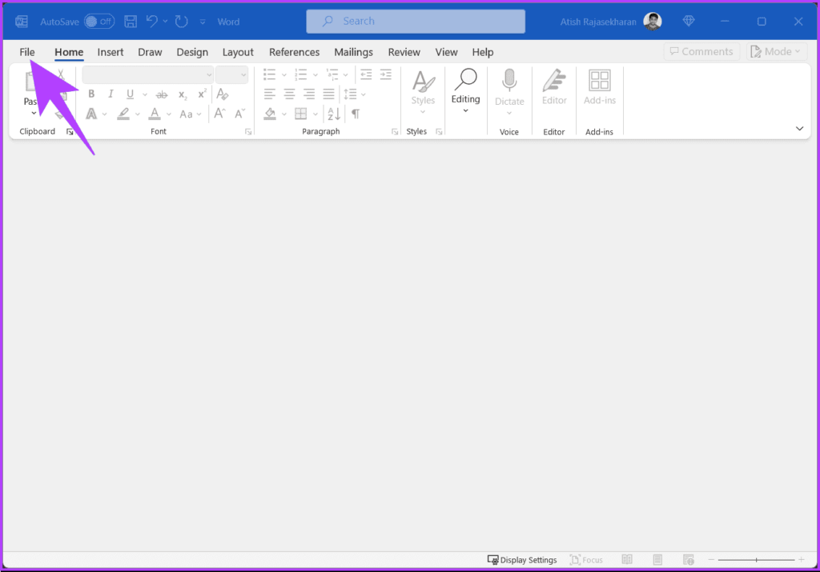Image resolution: width=820 pixels, height=572 pixels.
Task: Apply bold formatting with the Bold icon
Action: pos(90,94)
